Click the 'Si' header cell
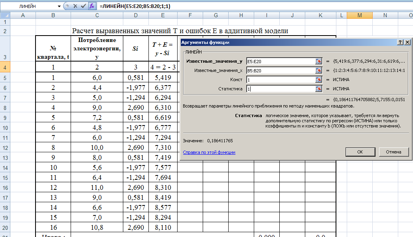 coord(136,48)
